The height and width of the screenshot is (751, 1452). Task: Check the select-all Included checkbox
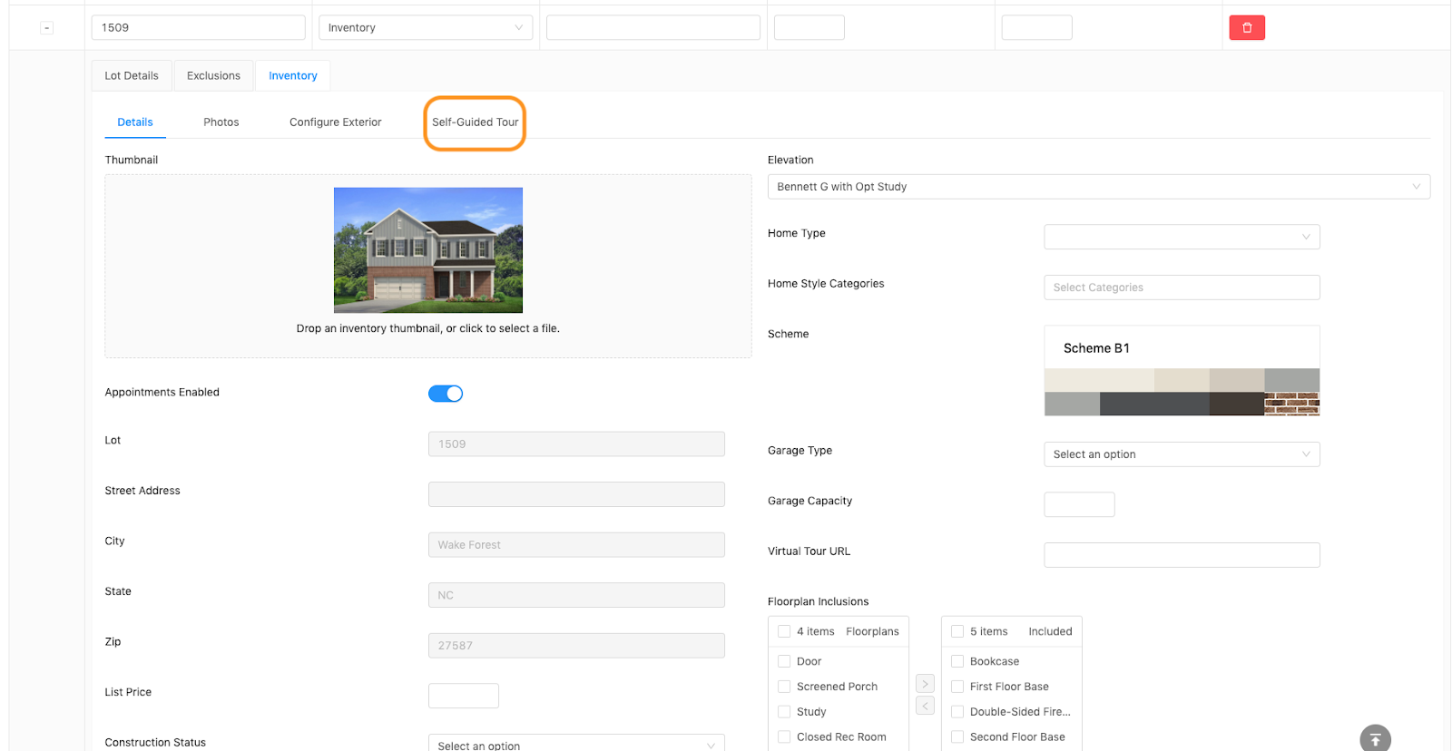coord(957,631)
